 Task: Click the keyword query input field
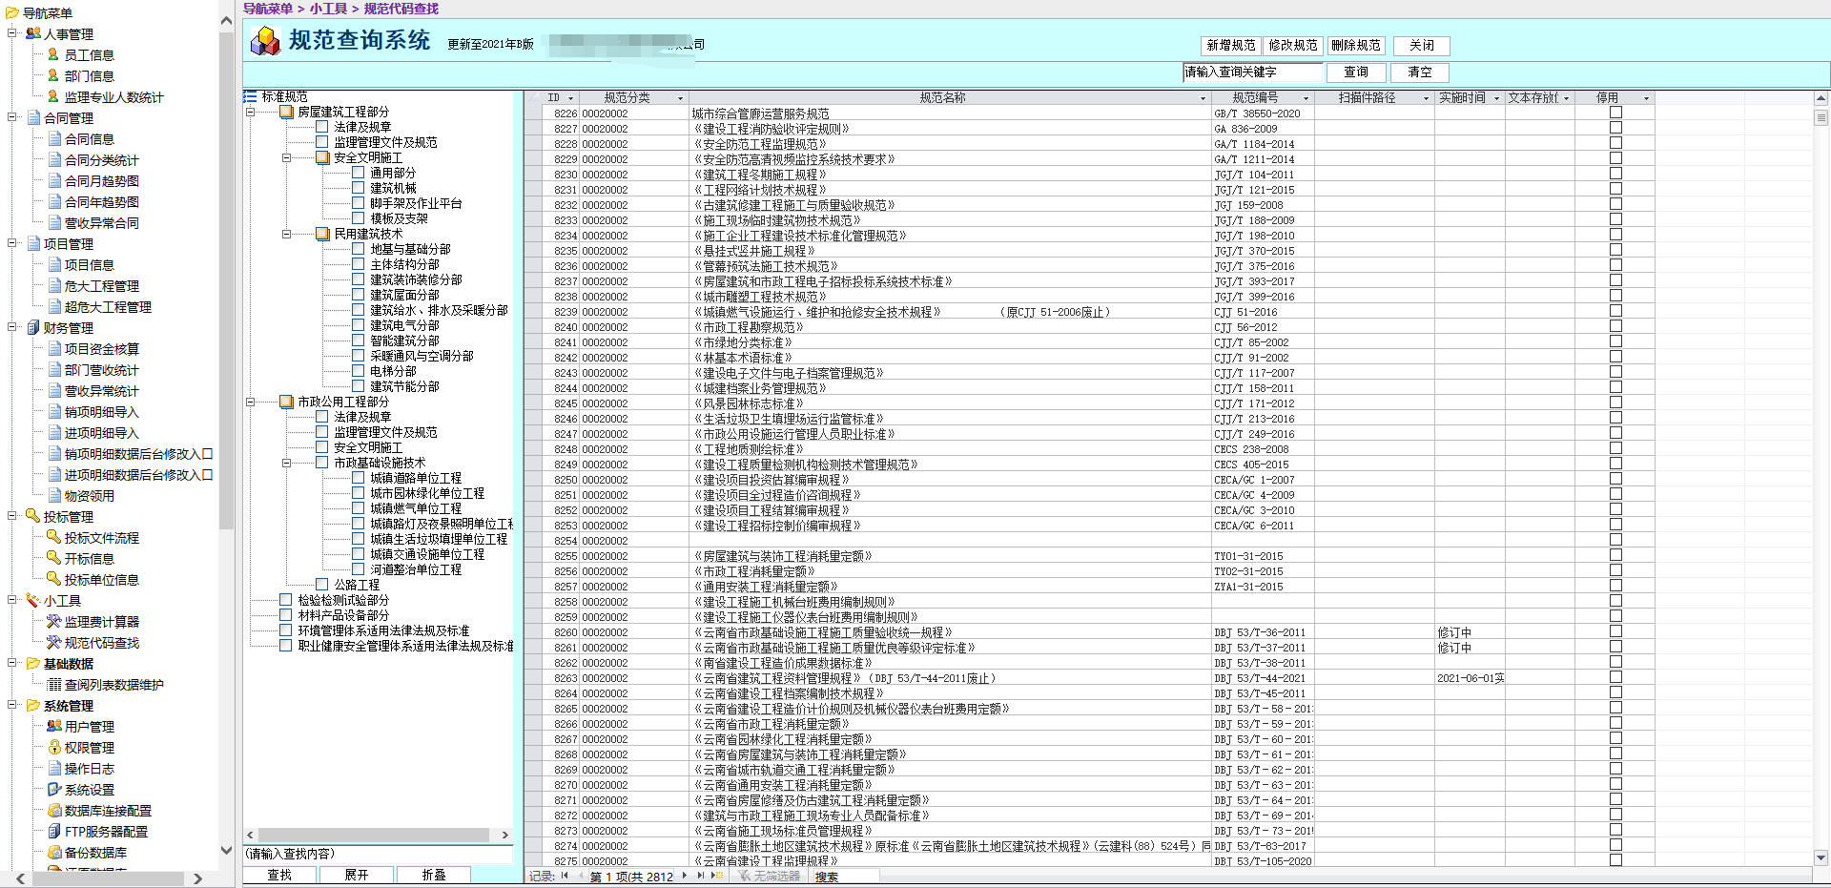tap(1253, 72)
